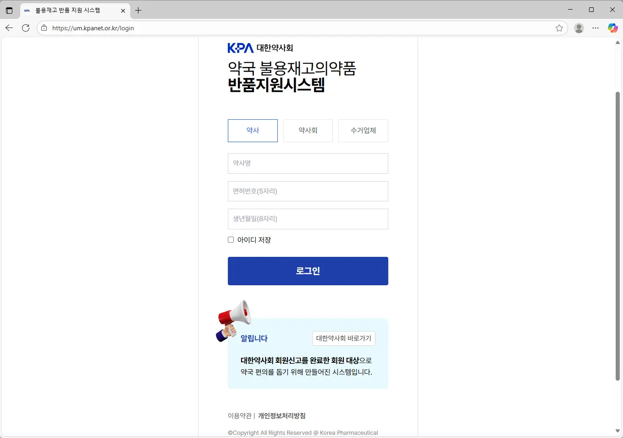Select the 약사 login tab
The height and width of the screenshot is (438, 623).
pyautogui.click(x=253, y=131)
